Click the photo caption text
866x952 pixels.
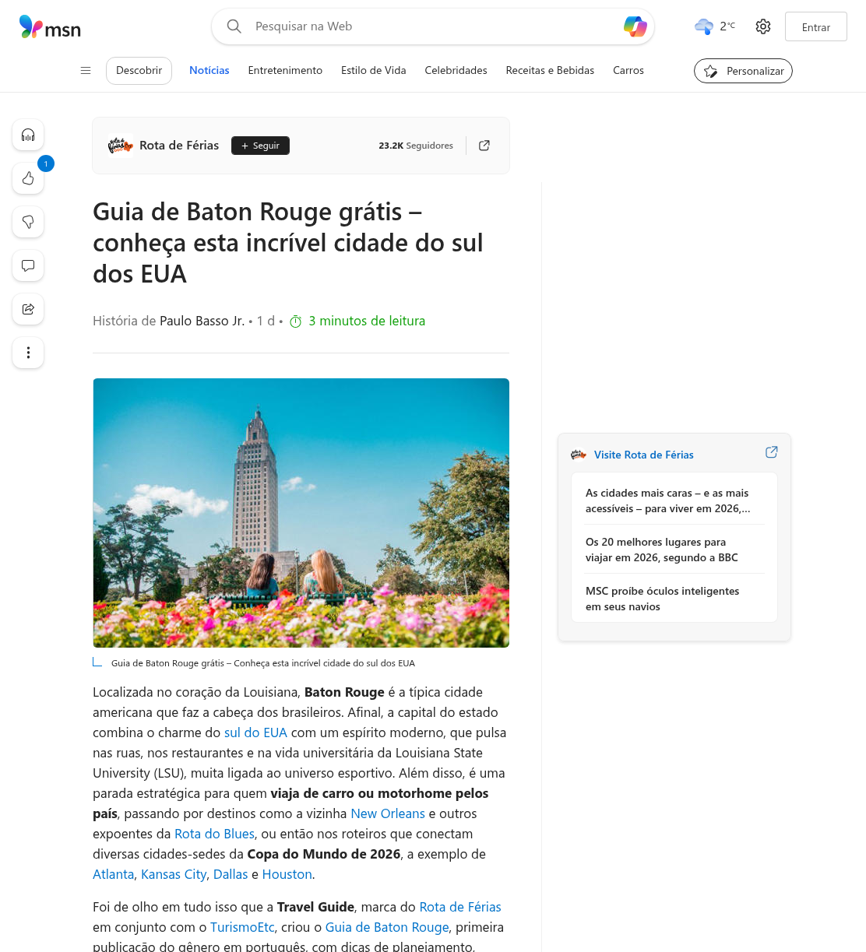click(263, 663)
